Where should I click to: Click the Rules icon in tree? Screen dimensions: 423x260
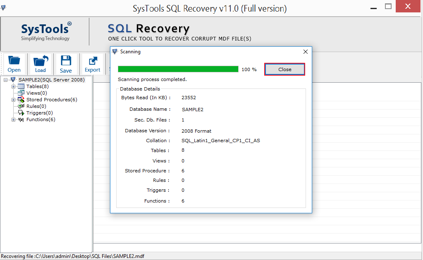(21, 106)
